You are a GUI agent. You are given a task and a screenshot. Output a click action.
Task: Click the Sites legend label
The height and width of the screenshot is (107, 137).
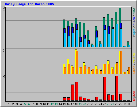pos(134,70)
